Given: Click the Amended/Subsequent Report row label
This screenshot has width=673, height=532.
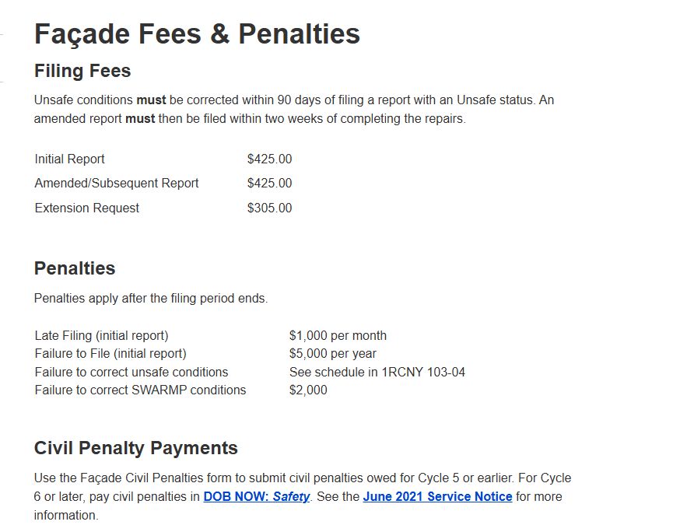Looking at the screenshot, I should tap(116, 184).
